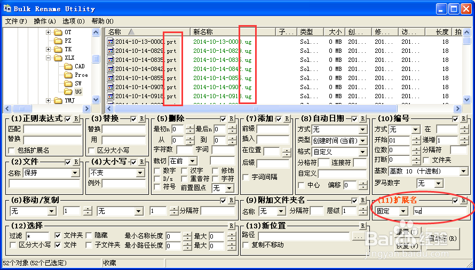This screenshot has width=475, height=270.
Task: Collapse the XLX folder node
Action: point(49,58)
